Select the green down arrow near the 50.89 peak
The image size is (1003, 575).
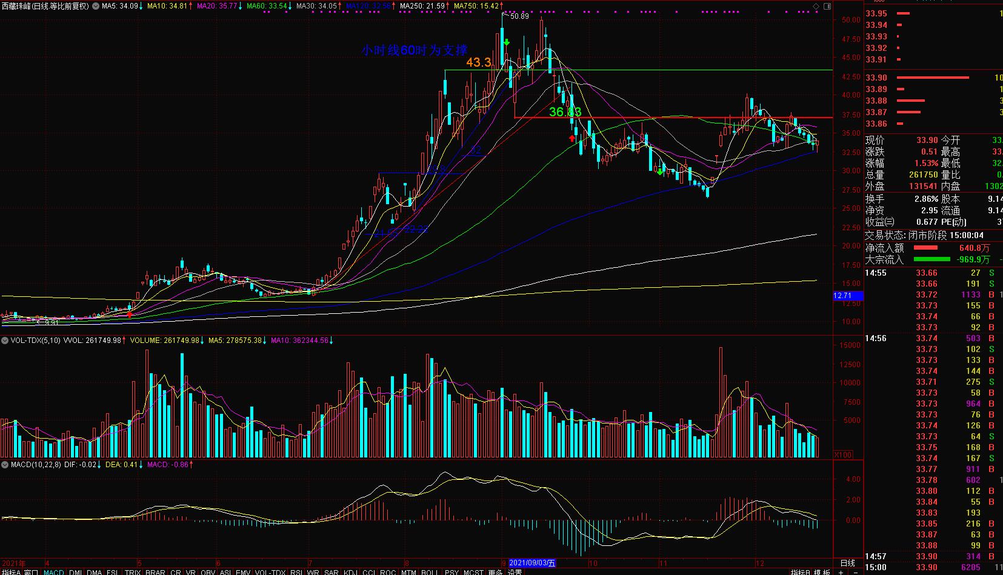(x=507, y=42)
